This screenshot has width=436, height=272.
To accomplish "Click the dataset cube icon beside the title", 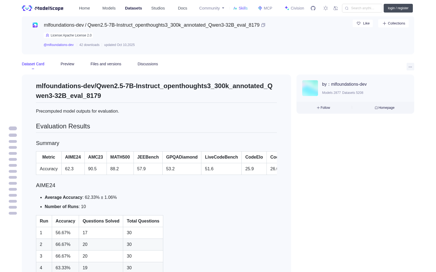I will click(35, 25).
